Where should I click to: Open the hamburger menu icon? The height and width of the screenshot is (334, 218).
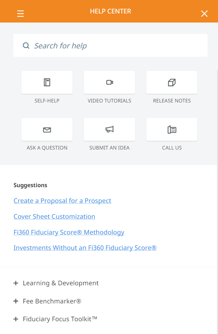(x=20, y=13)
